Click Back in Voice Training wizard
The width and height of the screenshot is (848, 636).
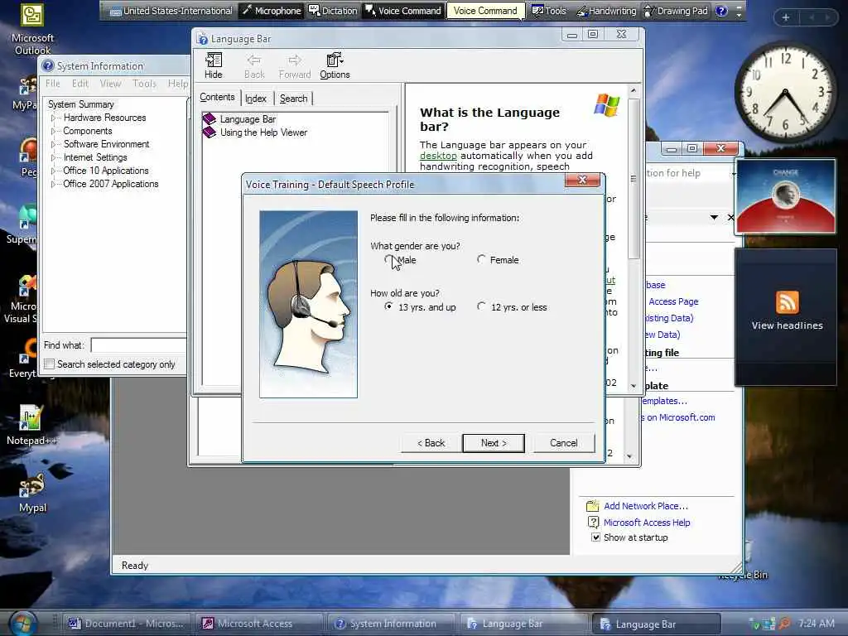coord(431,443)
